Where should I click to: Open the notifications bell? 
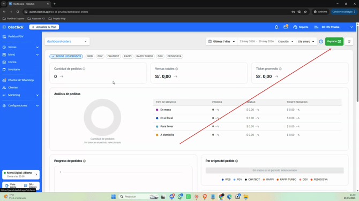(x=276, y=27)
